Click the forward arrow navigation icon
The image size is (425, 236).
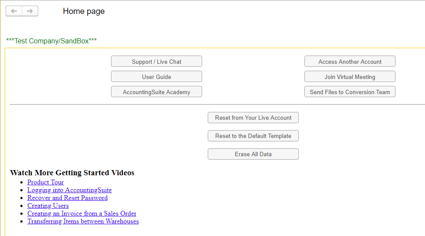pos(30,11)
